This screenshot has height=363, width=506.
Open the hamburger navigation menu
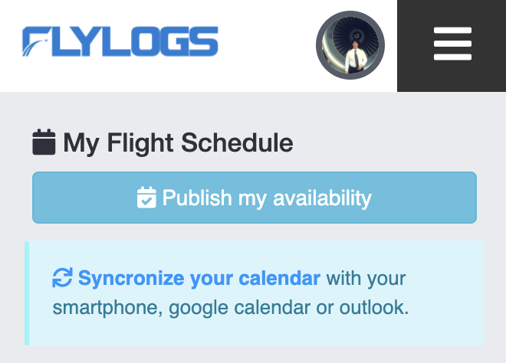pos(452,44)
